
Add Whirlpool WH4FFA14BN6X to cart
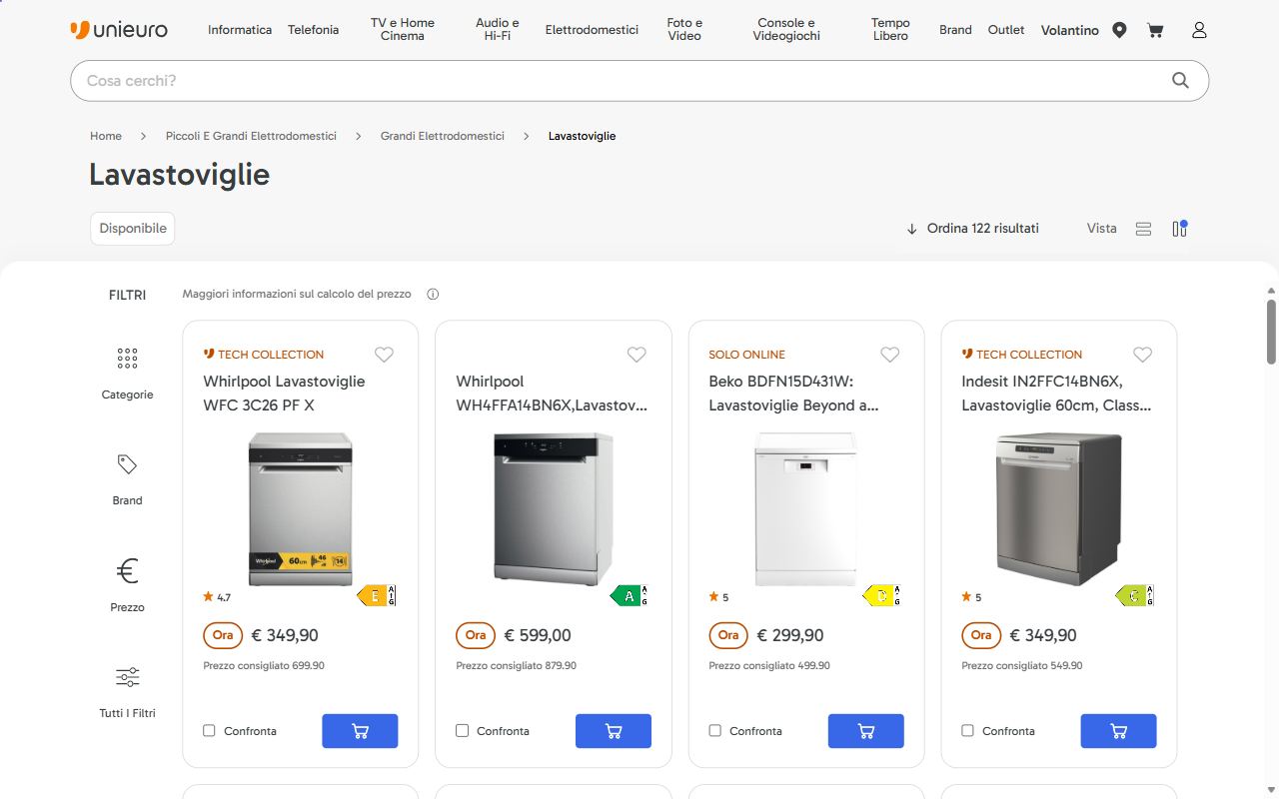coord(613,731)
